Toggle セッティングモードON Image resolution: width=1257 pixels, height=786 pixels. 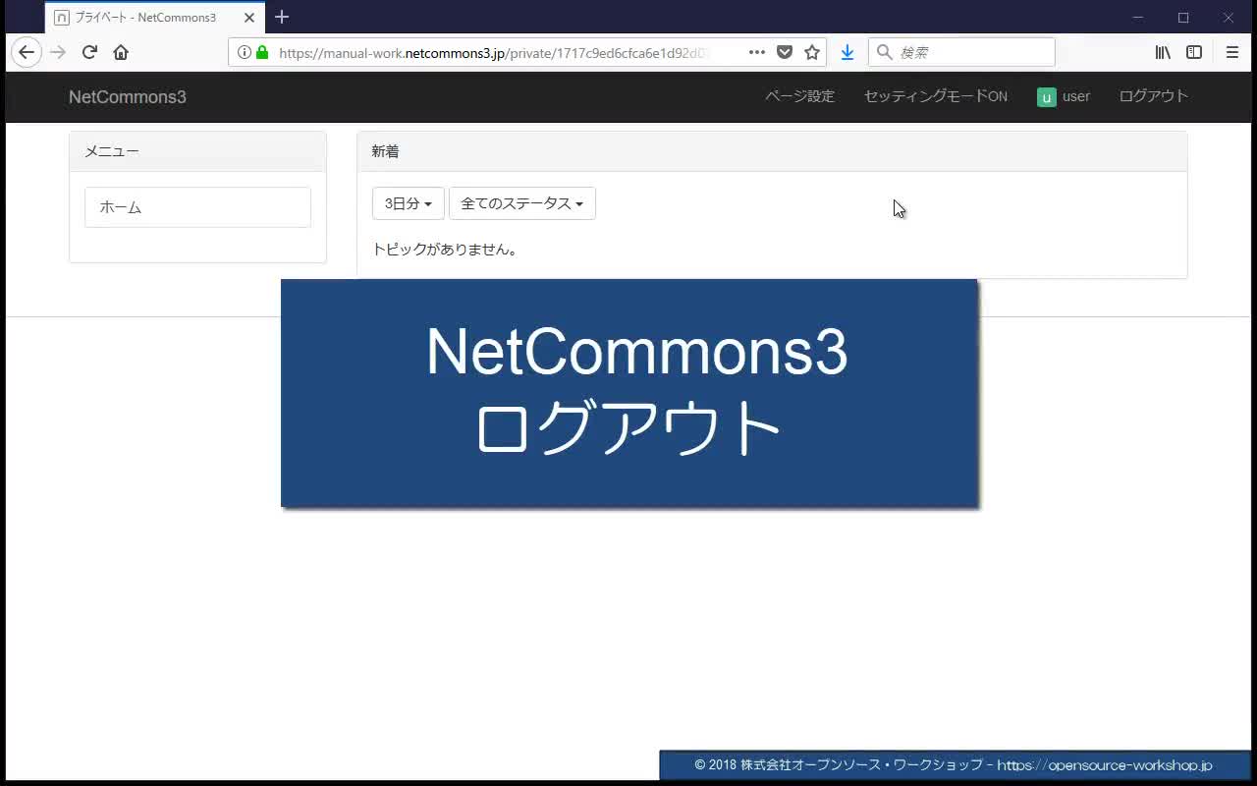click(x=935, y=96)
